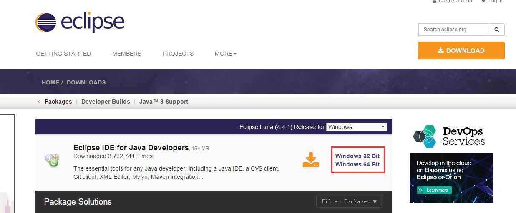Viewport: 516px width, 213px height.
Task: Focus the Search eclipse.org field
Action: click(454, 30)
